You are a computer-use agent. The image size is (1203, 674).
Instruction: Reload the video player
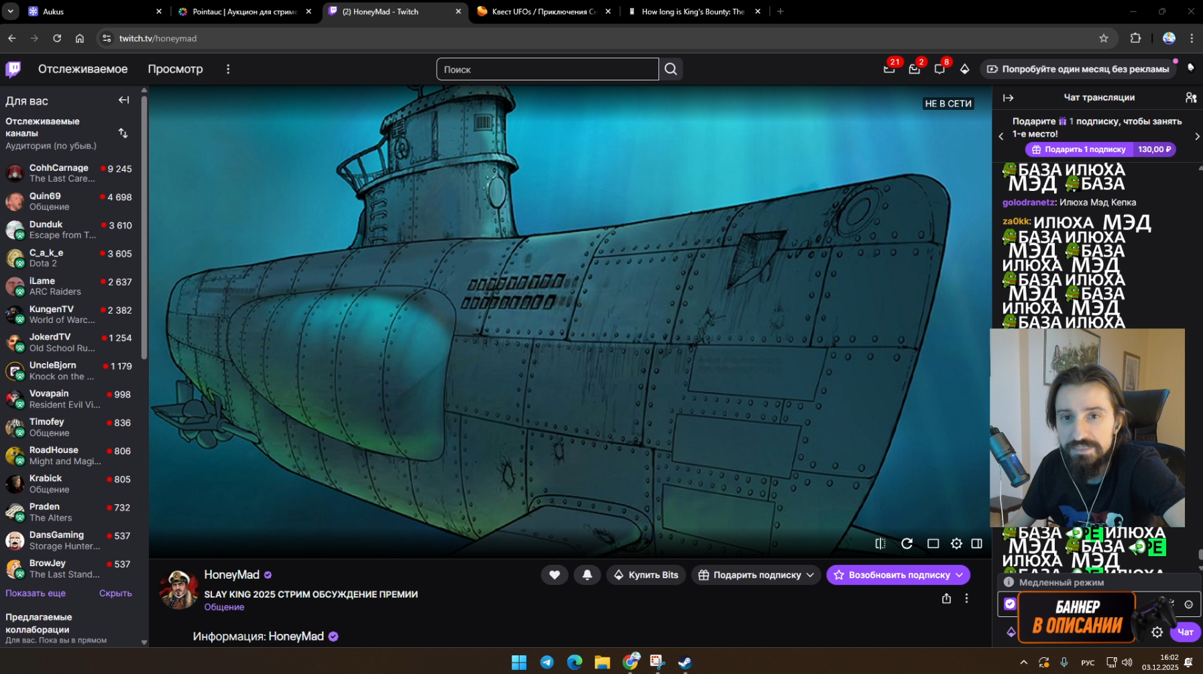coord(907,543)
